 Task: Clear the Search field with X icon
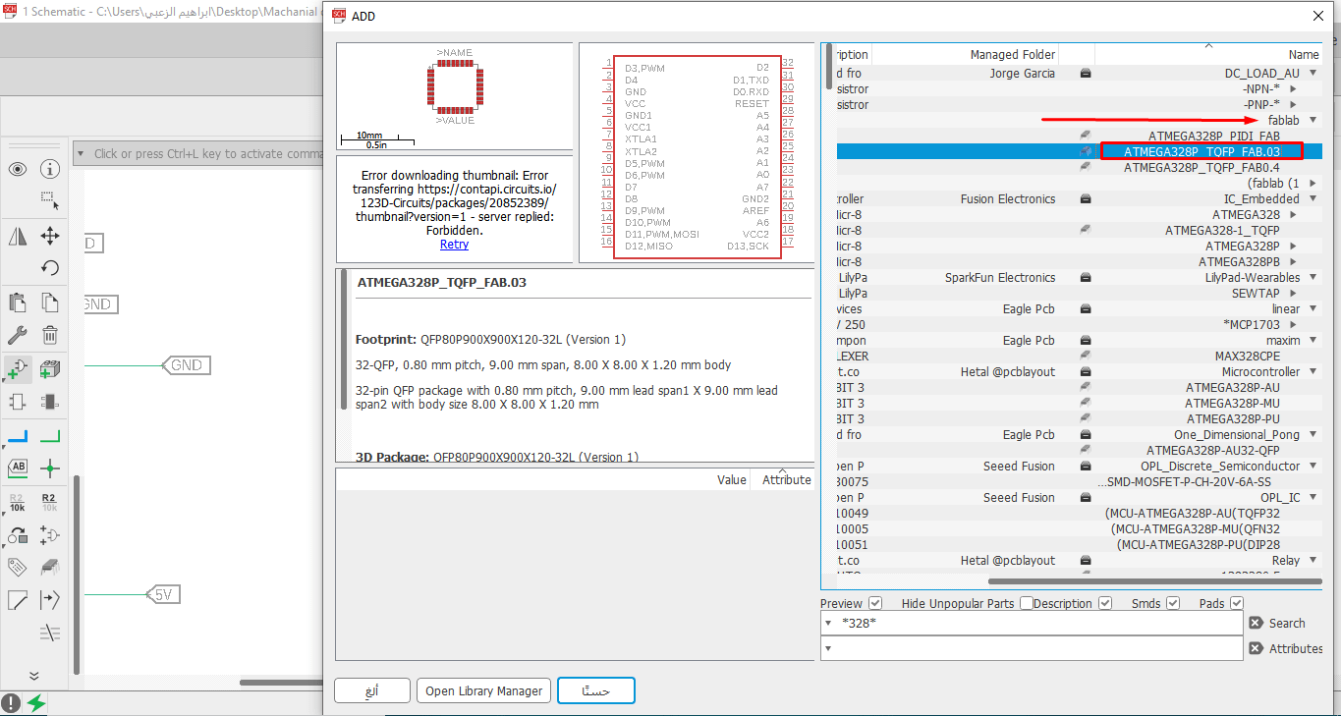pyautogui.click(x=1256, y=623)
